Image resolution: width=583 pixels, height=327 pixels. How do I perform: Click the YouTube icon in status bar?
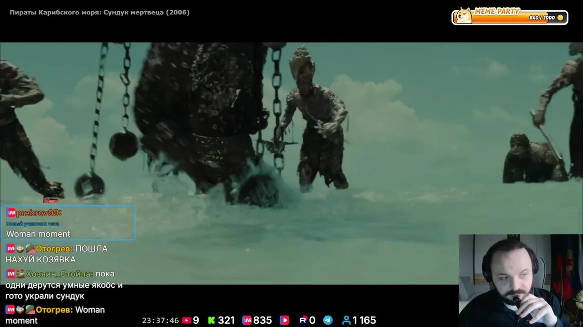click(186, 321)
